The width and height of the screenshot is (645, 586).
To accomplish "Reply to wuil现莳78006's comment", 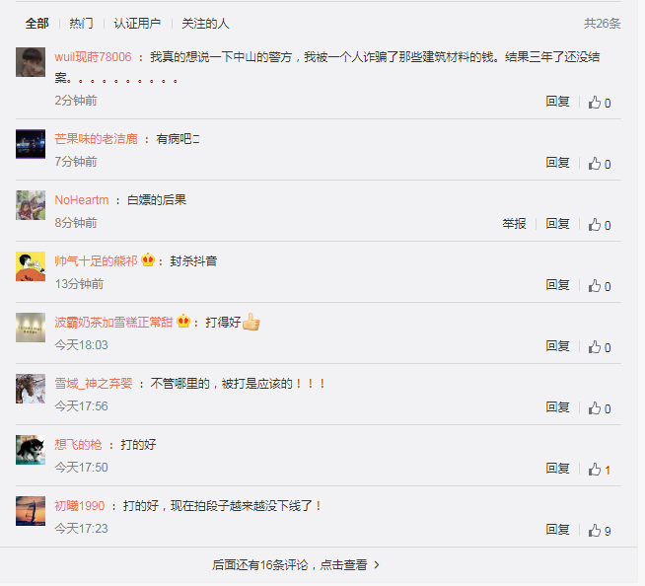I will (557, 102).
